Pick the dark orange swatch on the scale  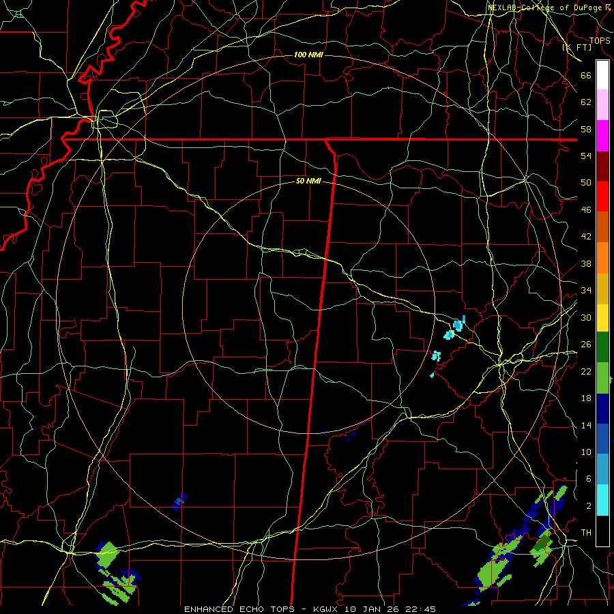pyautogui.click(x=602, y=227)
